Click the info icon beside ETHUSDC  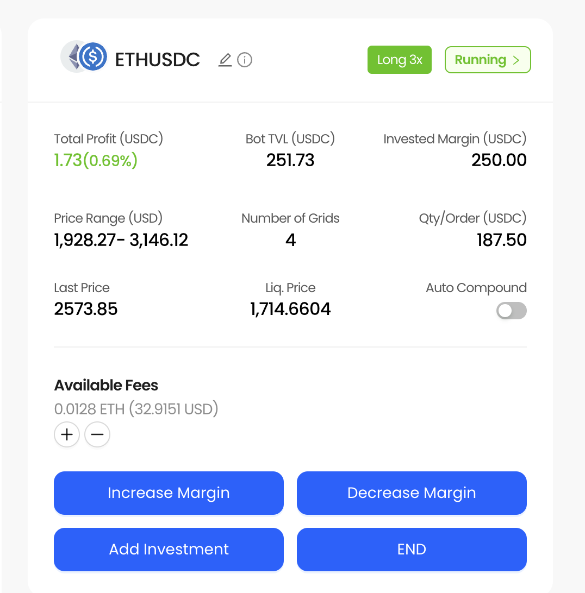click(x=245, y=60)
